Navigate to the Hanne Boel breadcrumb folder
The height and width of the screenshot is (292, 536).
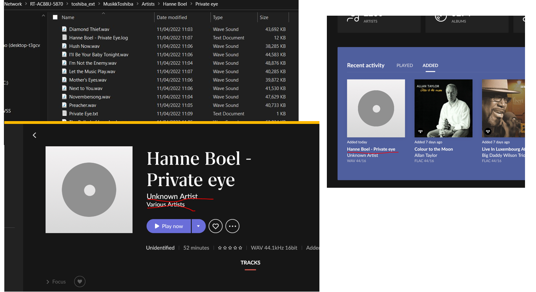pyautogui.click(x=175, y=4)
